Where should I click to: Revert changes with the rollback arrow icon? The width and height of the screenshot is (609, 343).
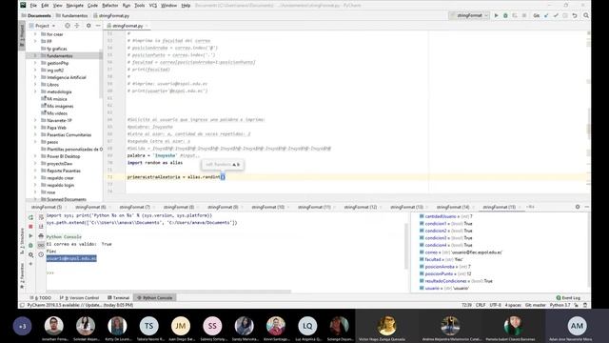575,15
